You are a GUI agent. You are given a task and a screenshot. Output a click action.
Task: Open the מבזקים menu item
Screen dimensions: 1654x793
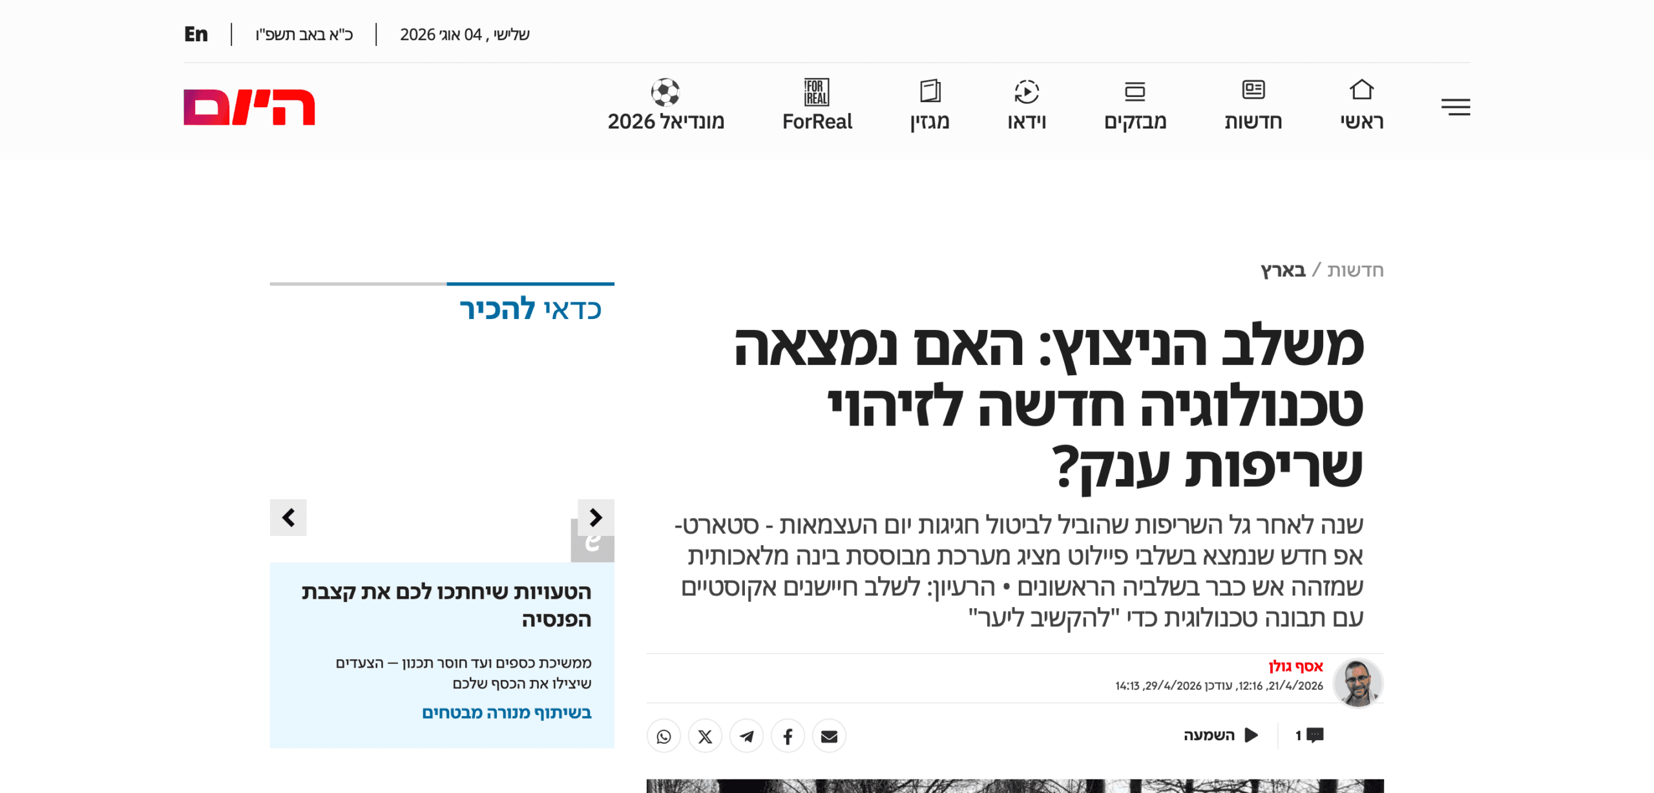[x=1135, y=121]
